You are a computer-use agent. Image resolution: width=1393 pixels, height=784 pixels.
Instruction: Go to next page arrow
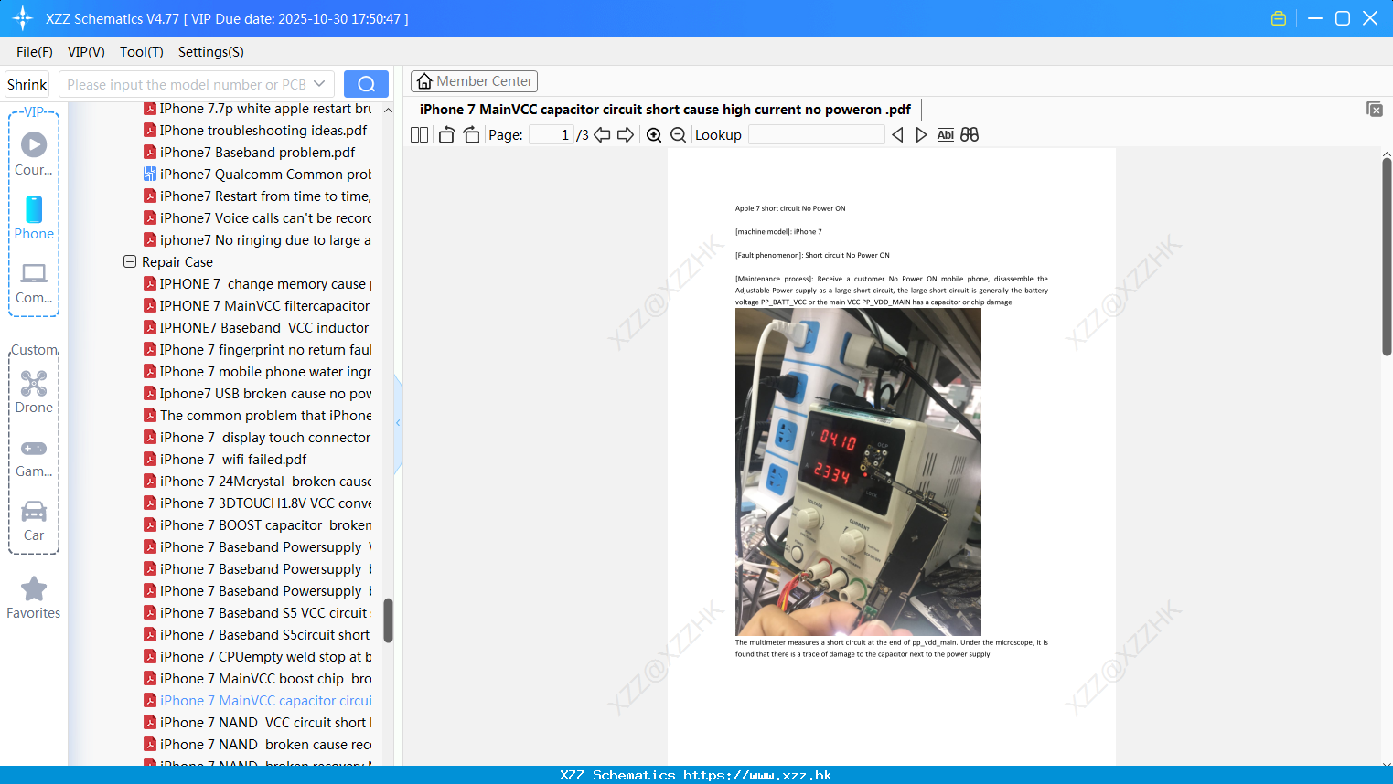point(626,135)
